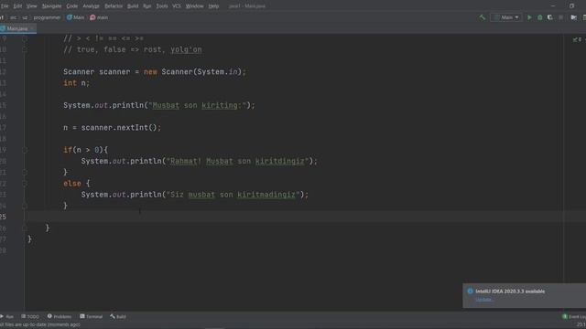
Task: Click the fold end marker on the else block's closing brace
Action: (25, 206)
